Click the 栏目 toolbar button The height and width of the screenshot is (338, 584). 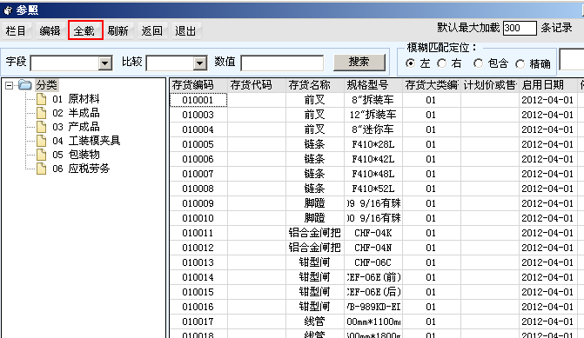[x=16, y=30]
